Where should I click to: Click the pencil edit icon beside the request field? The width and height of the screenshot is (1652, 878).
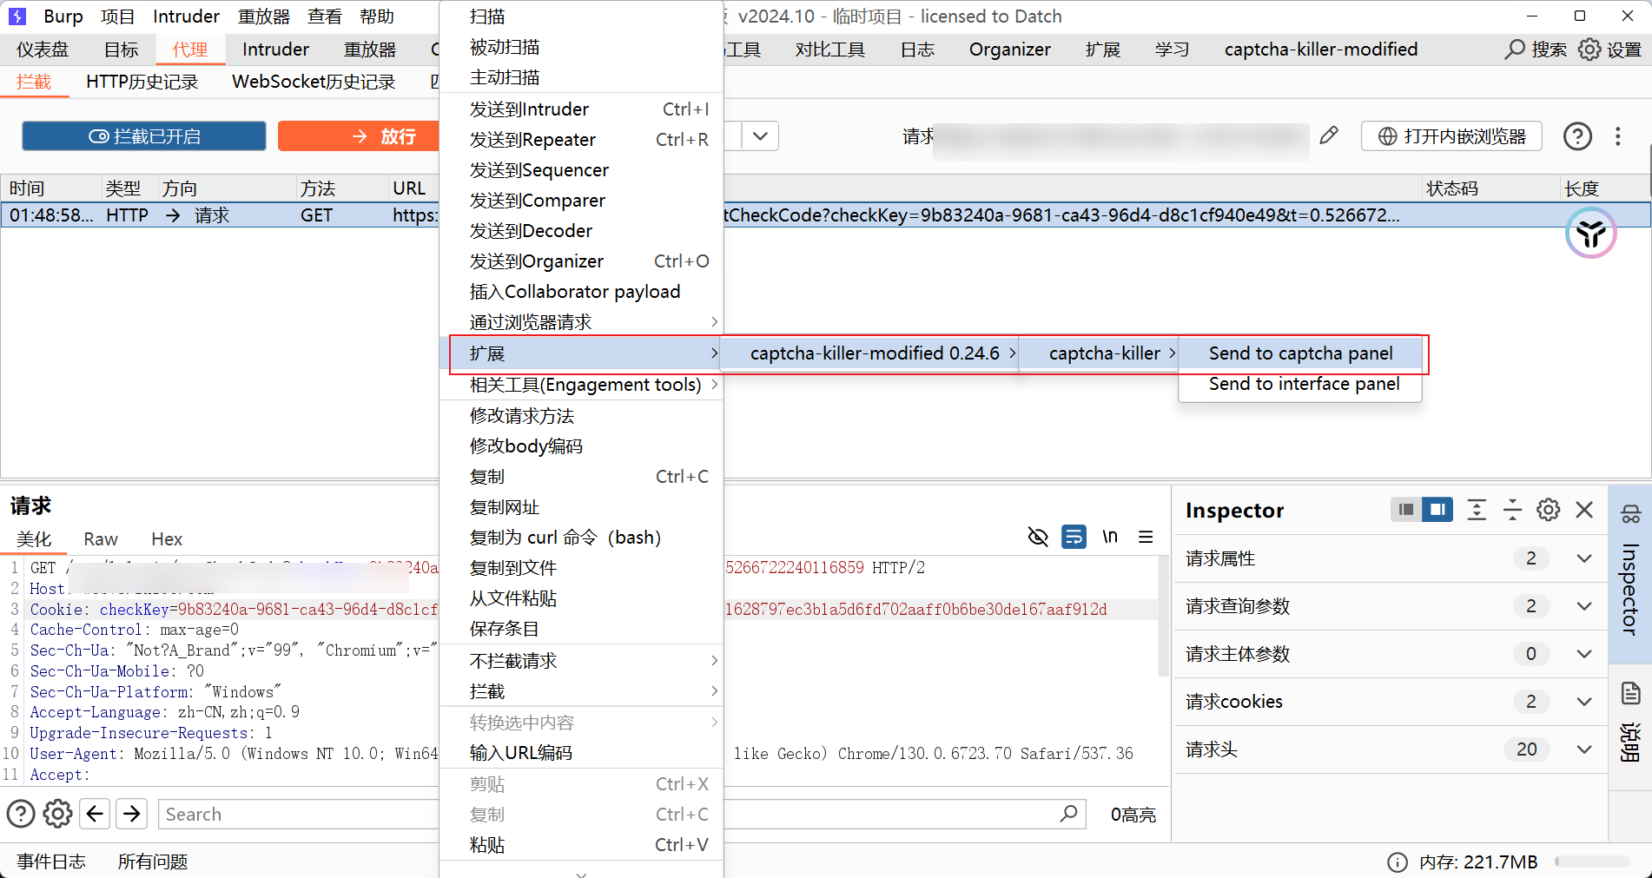click(x=1329, y=135)
